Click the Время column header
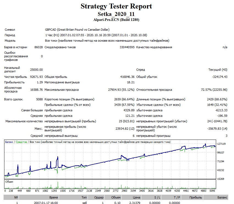234x204 pixels. [39, 197]
